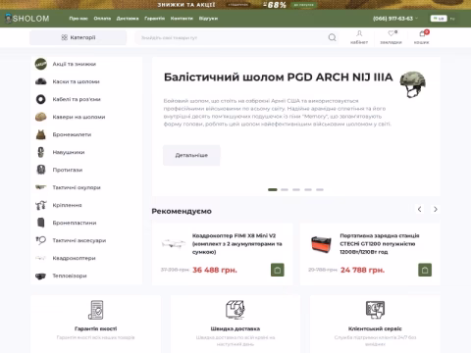Image resolution: width=471 pixels, height=353 pixels.
Task: Open the Про нас page
Action: point(78,19)
